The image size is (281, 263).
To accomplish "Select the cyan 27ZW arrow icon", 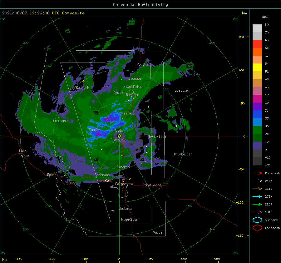I will pos(257,197).
